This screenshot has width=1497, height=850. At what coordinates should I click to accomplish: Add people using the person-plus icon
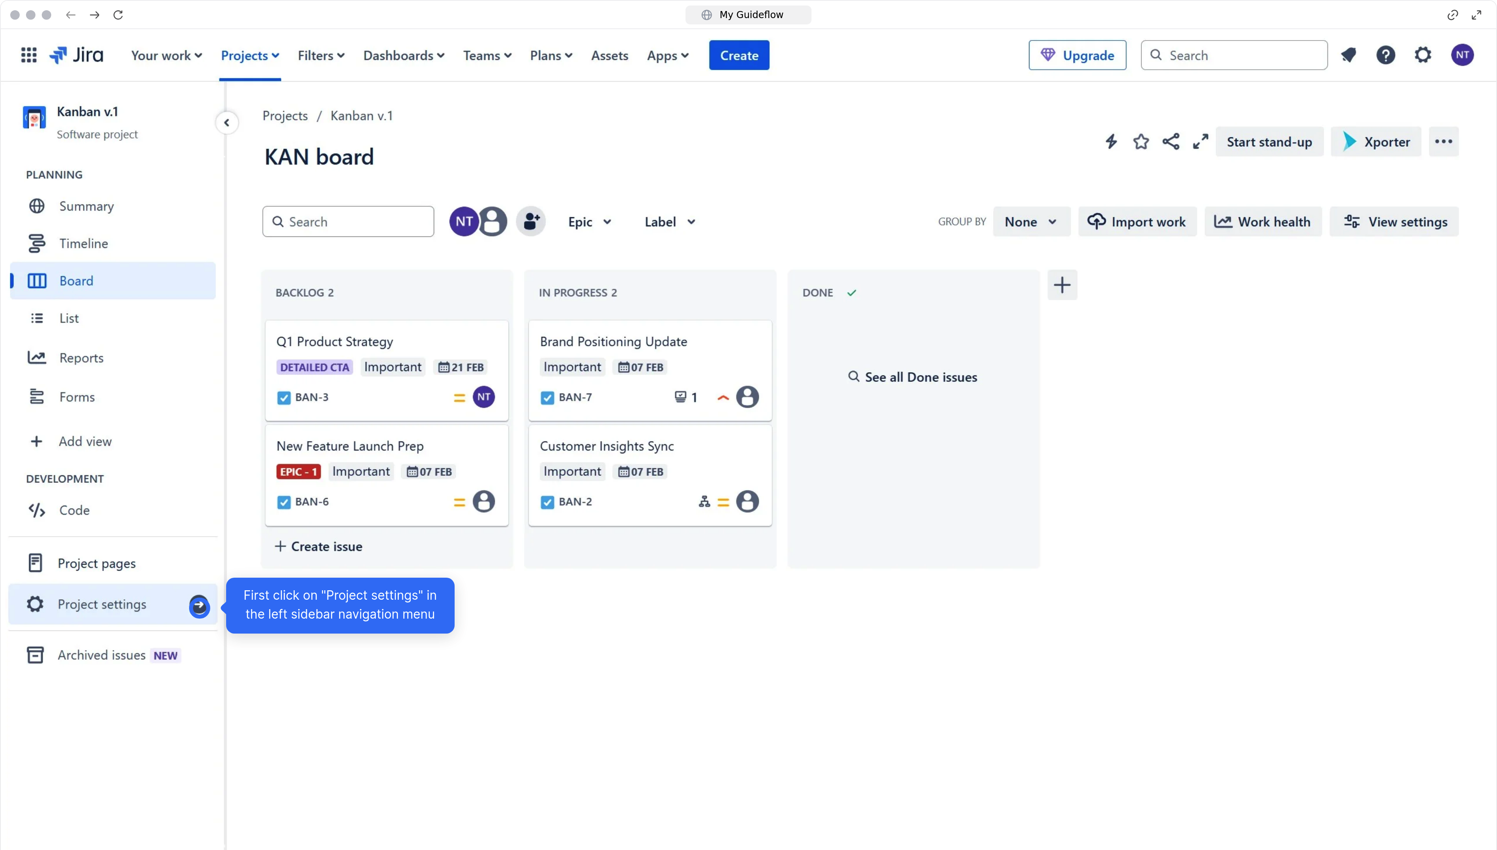[531, 221]
